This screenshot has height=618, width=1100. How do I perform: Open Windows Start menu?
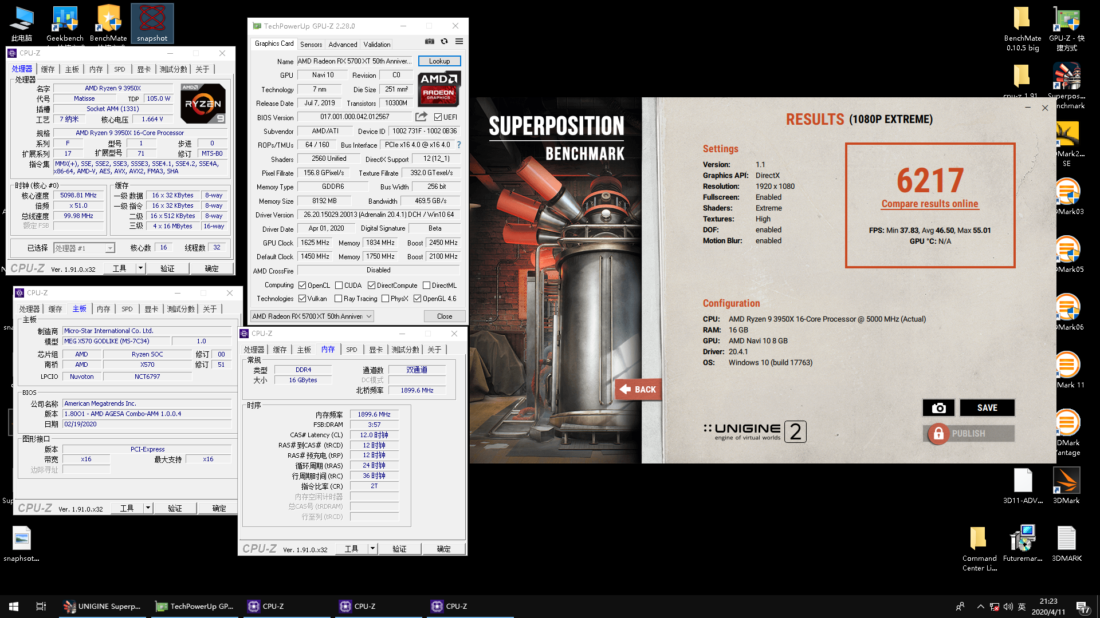tap(14, 606)
